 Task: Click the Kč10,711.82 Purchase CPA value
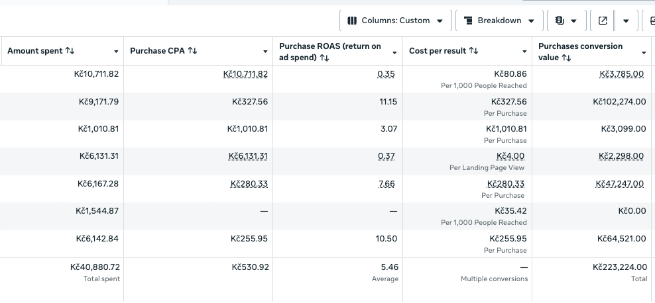pos(245,74)
